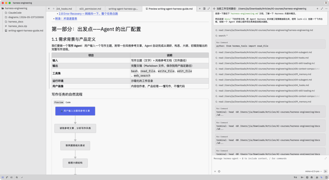329x180 pixels.
Task: Zoom the editor pane to full size
Action: (x=209, y=9)
